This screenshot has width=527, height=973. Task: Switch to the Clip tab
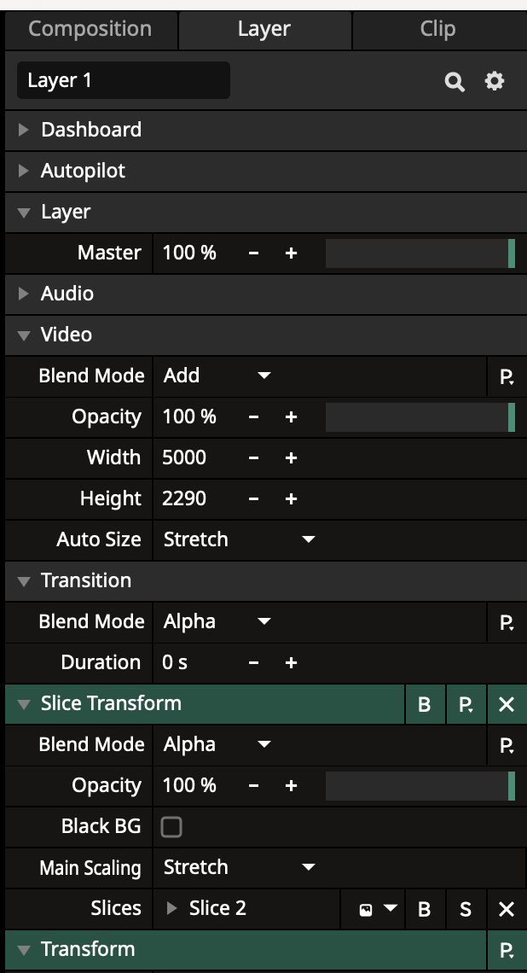(437, 29)
